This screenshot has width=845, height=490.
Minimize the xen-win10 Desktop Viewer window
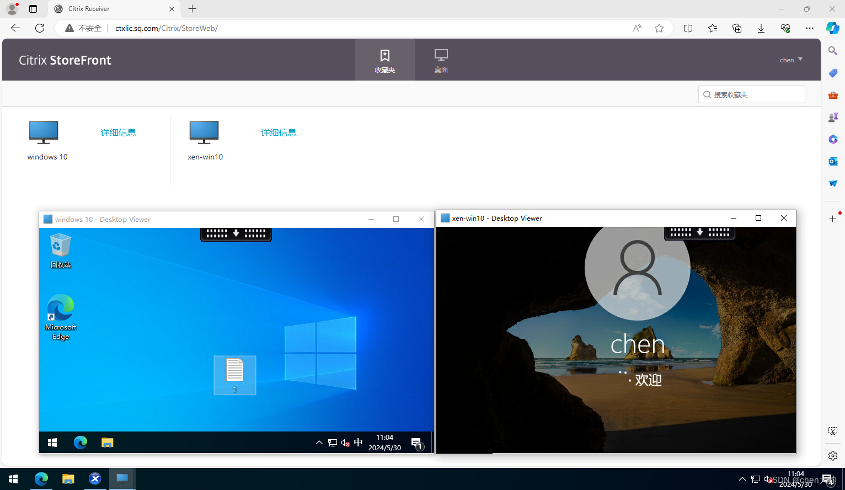[734, 218]
